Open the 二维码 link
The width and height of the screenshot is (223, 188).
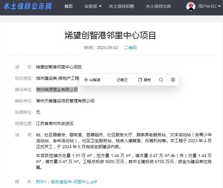[130, 48]
